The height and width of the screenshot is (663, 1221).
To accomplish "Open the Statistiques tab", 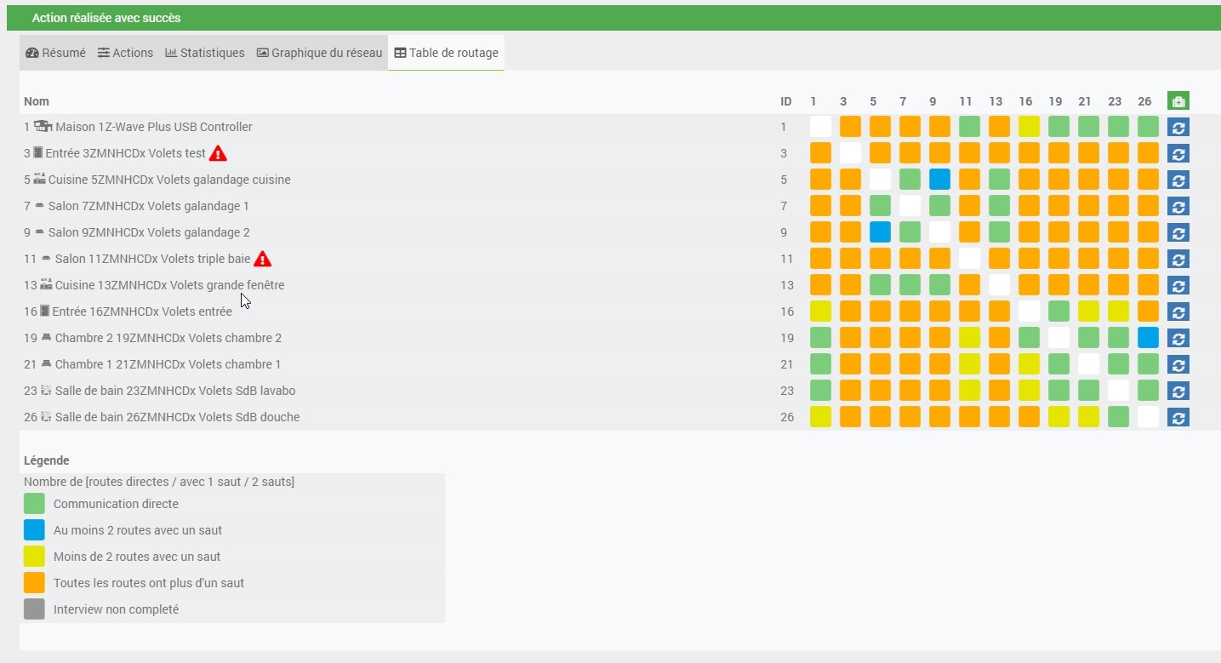I will point(204,53).
